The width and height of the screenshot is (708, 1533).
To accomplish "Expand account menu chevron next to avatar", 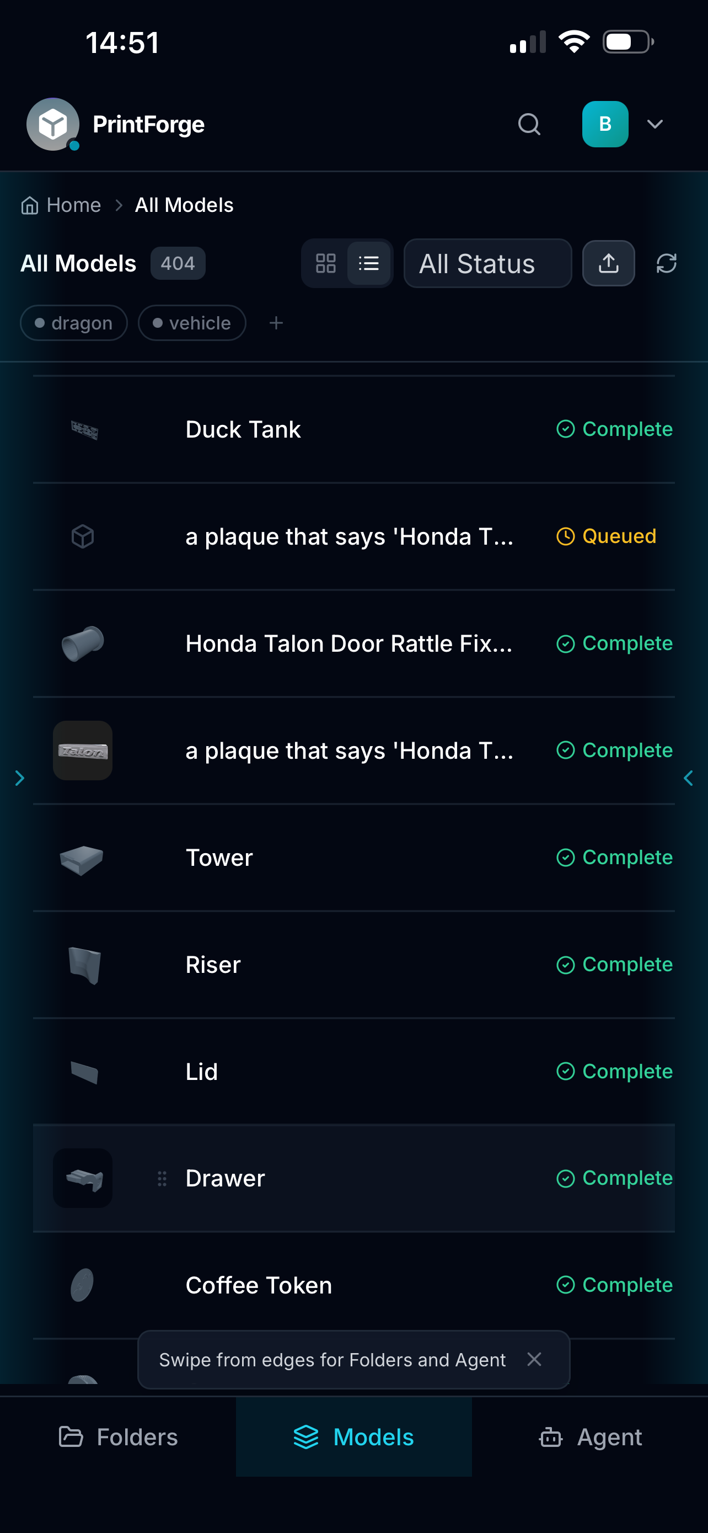I will (x=655, y=124).
